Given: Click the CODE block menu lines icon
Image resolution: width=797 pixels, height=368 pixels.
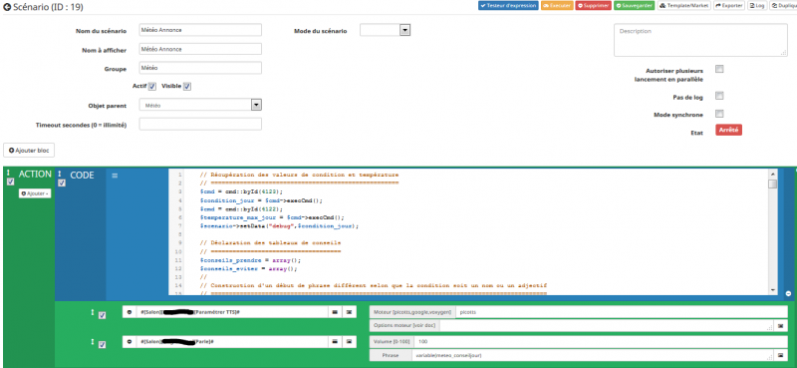Looking at the screenshot, I should 115,176.
